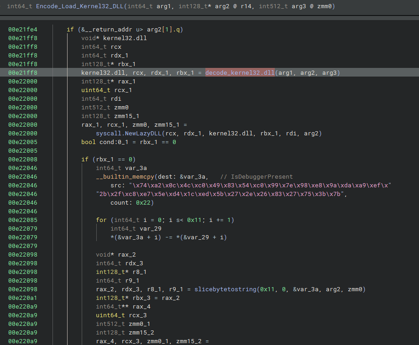Click the declaration 'void* kernel32.dll'
The image size is (419, 345).
point(114,38)
